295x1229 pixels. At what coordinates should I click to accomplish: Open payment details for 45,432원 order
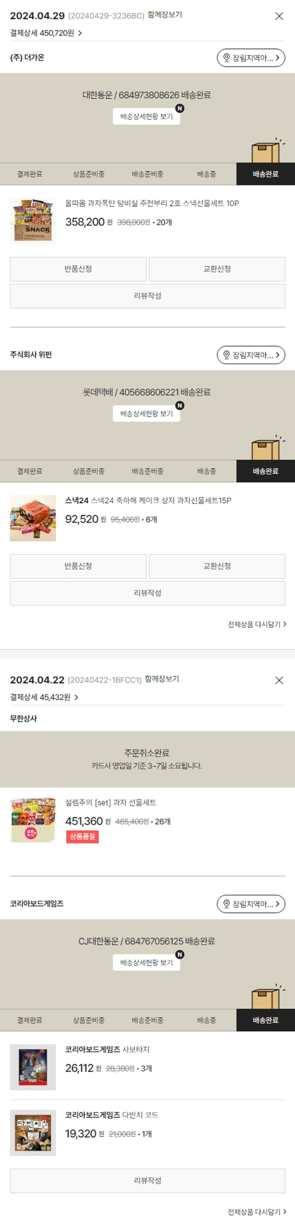click(x=44, y=697)
